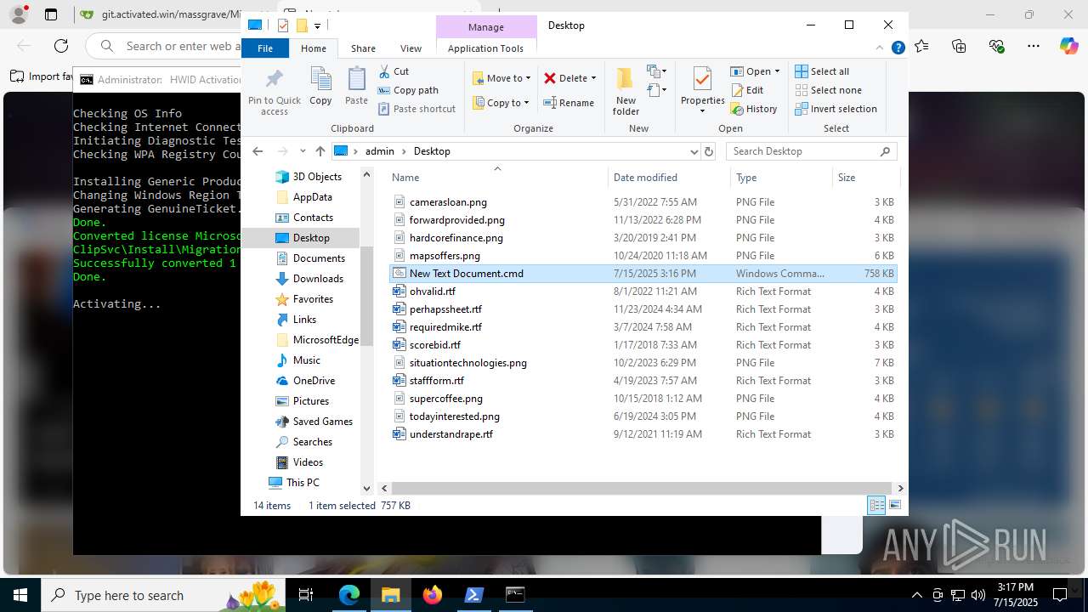The image size is (1088, 612).
Task: Click Rename in Organize group
Action: coord(569,103)
